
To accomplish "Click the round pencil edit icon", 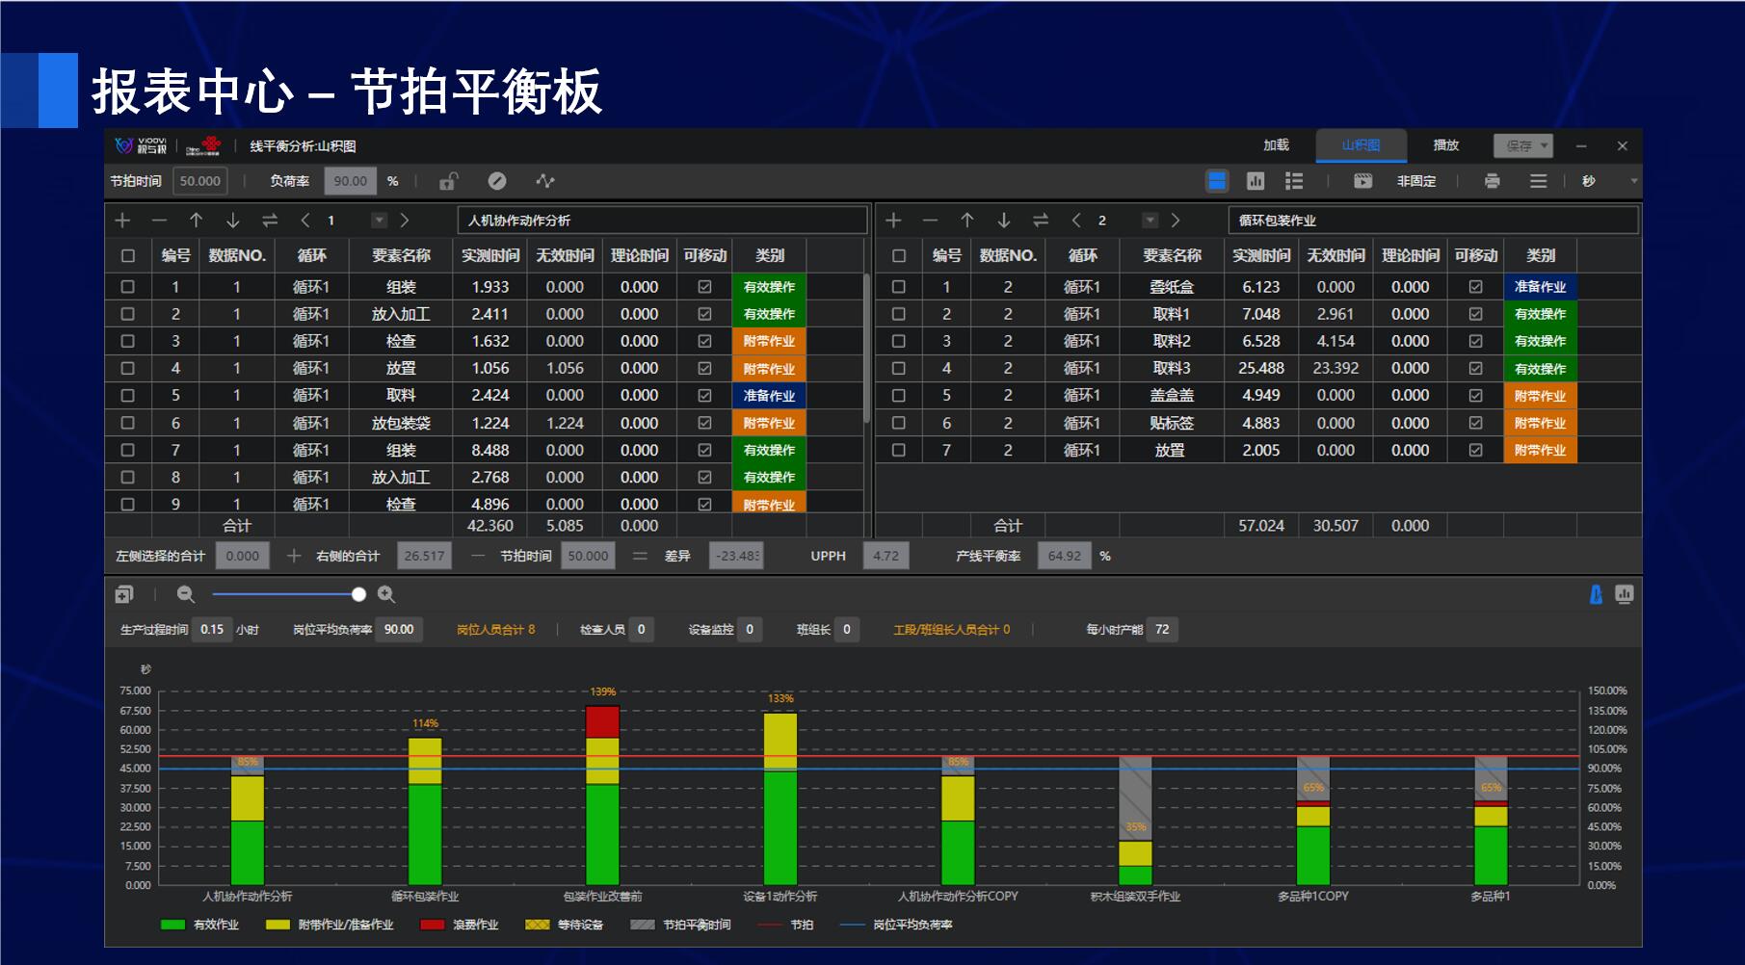I will (x=497, y=181).
